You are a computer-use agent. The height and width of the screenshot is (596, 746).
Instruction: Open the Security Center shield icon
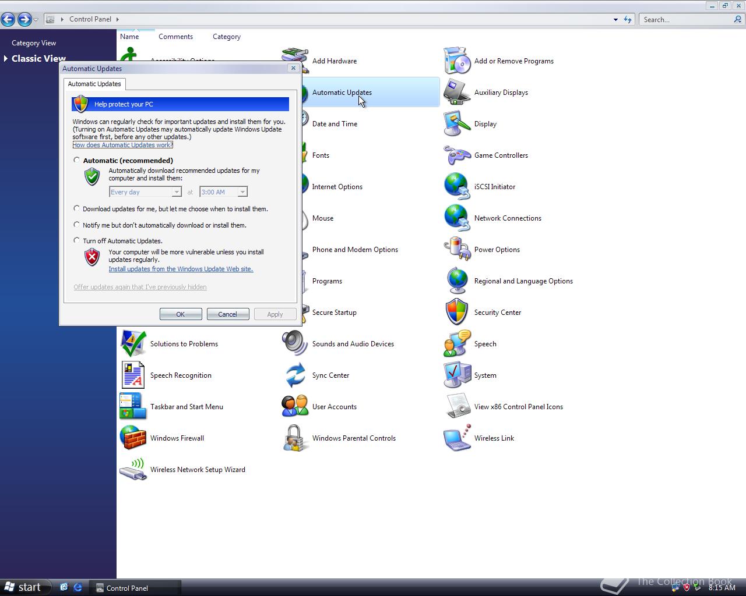[457, 313]
